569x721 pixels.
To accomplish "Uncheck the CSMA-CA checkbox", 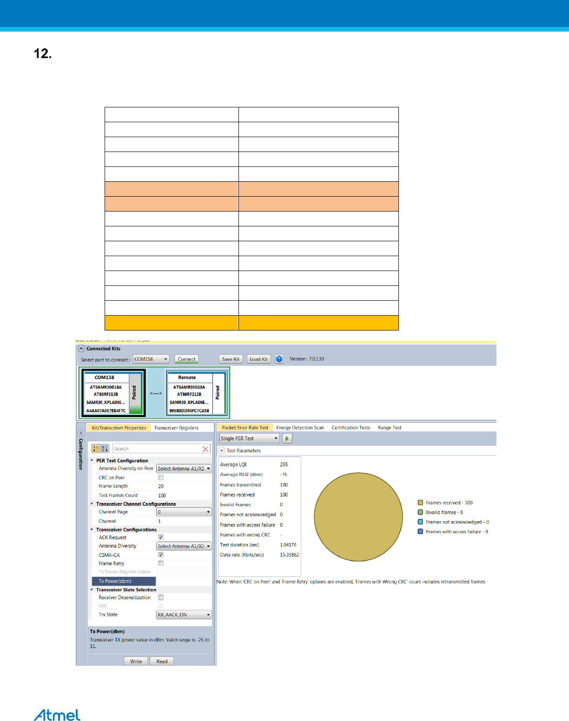I will [161, 555].
